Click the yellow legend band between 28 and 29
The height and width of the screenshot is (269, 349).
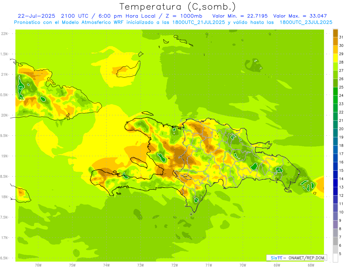click(335, 58)
